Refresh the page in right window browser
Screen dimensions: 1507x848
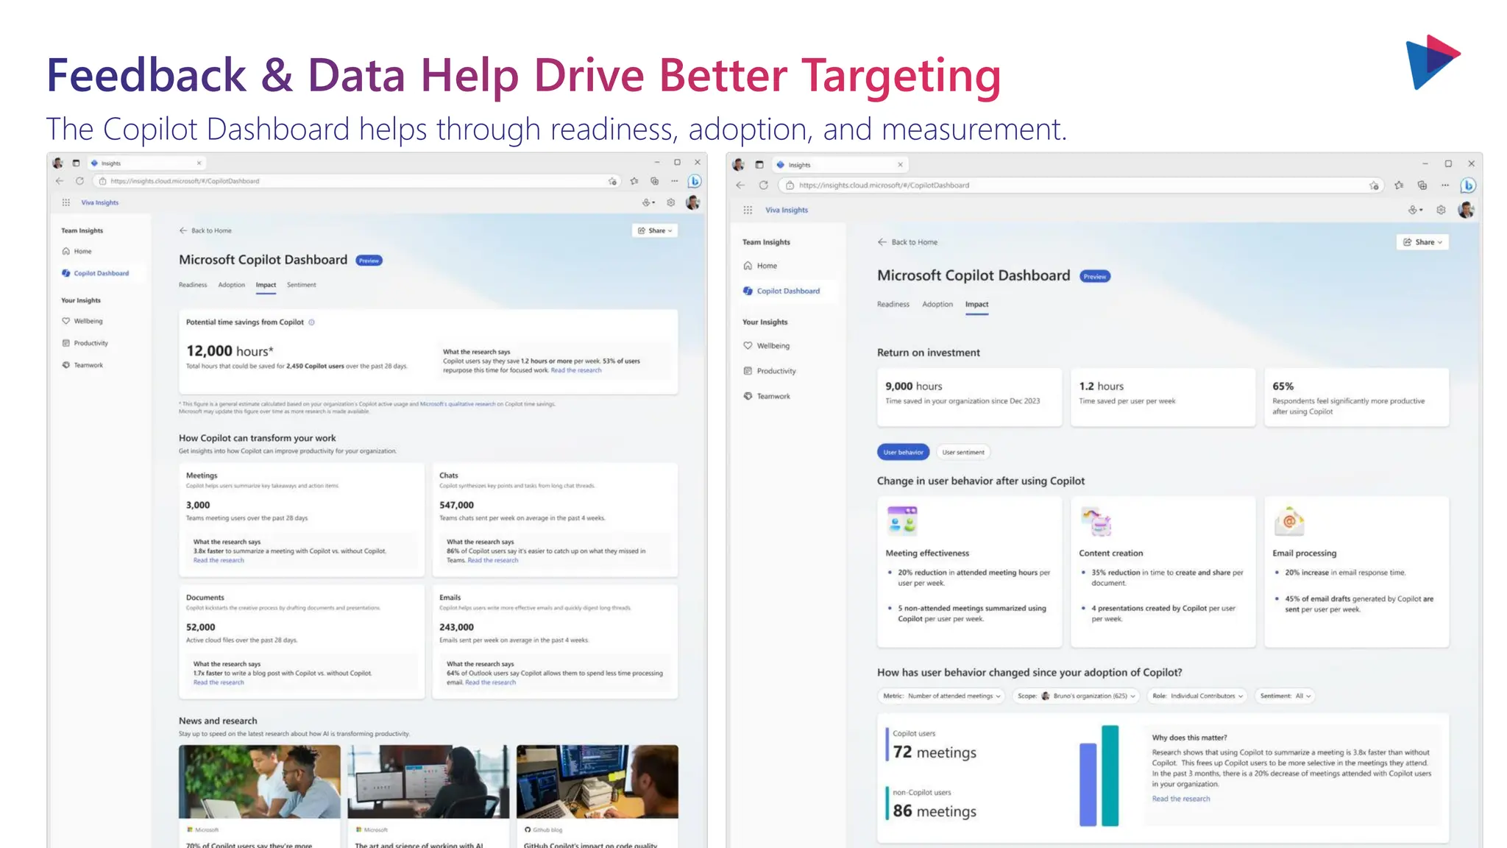764,185
